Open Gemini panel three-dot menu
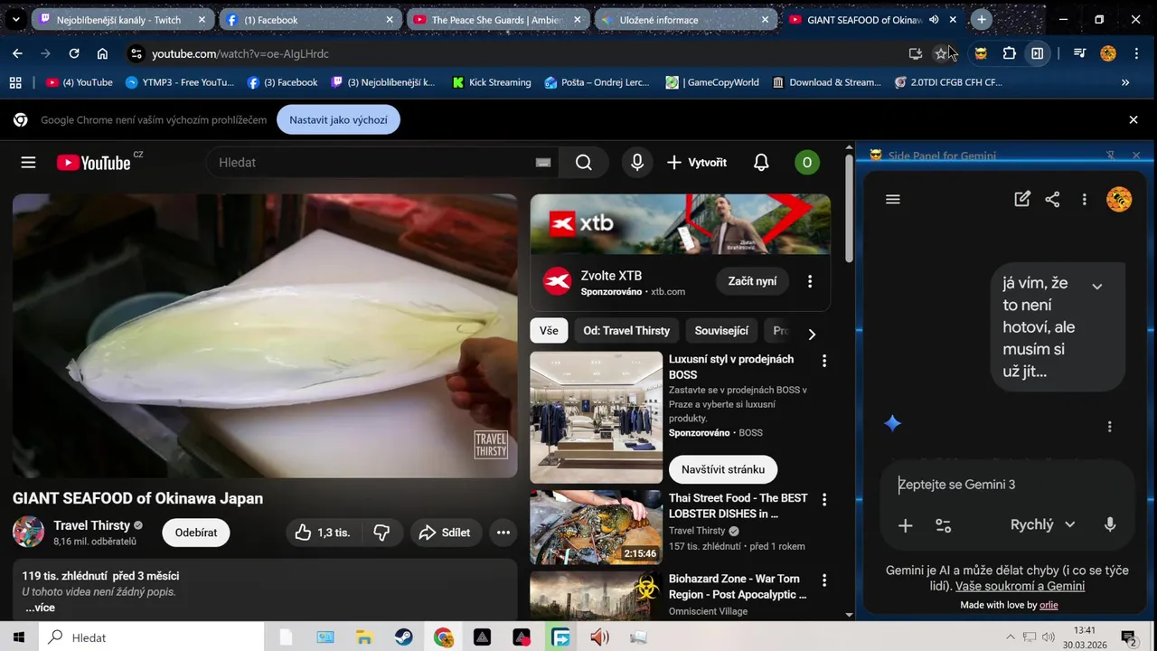This screenshot has height=651, width=1157. (1084, 199)
